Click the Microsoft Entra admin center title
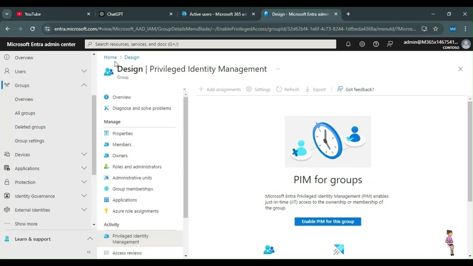473x266 pixels. pyautogui.click(x=41, y=44)
